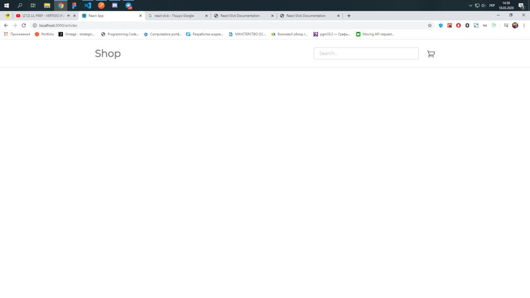
Task: Open the blue shield extension
Action: pos(441,25)
